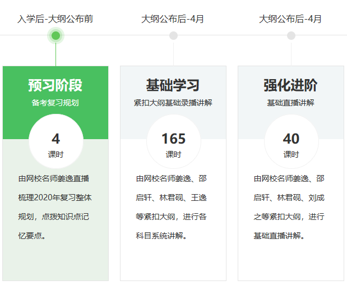Select the middle gray timeline dot
Viewport: 347px width, 285px height.
click(x=173, y=36)
